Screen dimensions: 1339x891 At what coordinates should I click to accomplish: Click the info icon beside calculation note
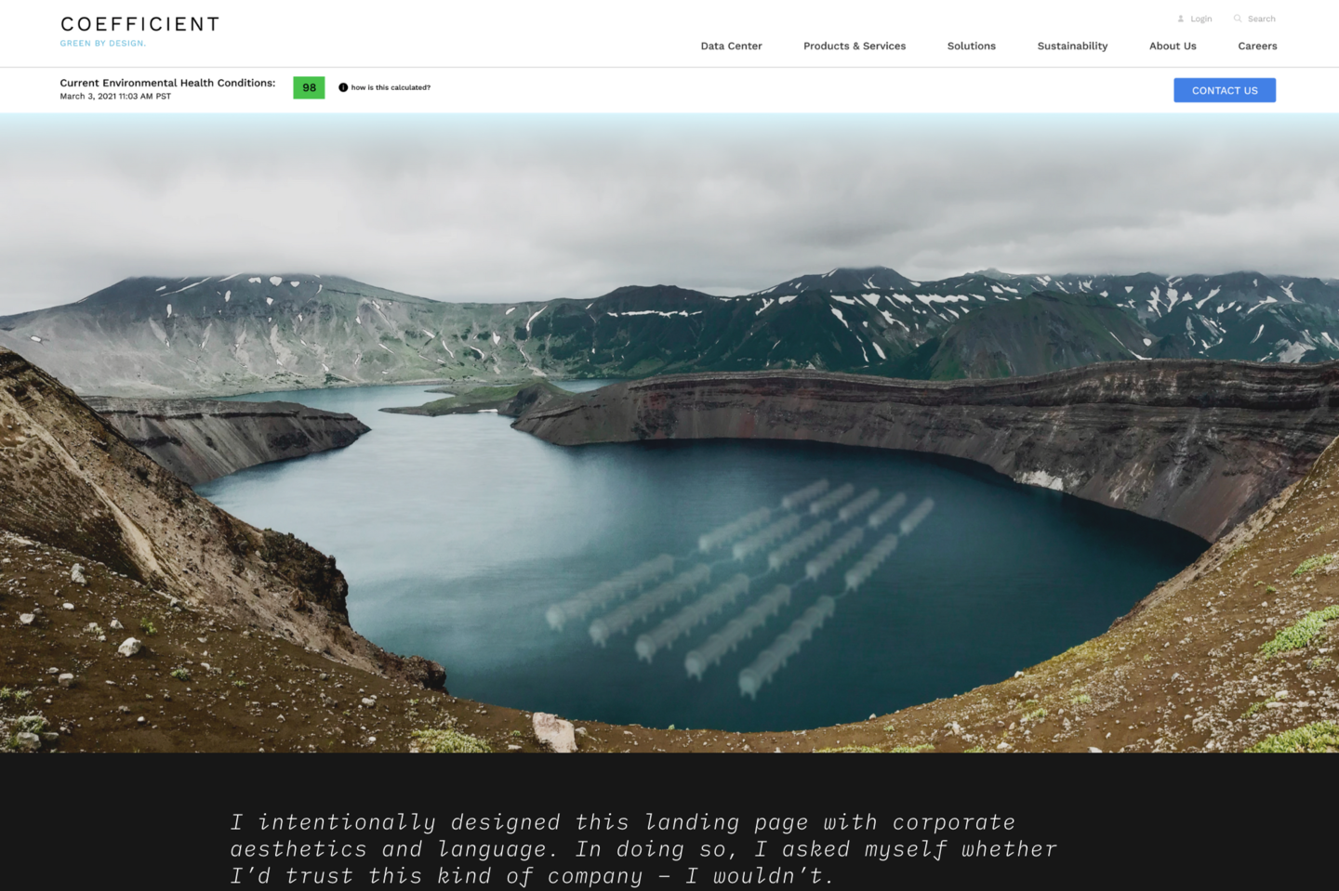[x=343, y=87]
